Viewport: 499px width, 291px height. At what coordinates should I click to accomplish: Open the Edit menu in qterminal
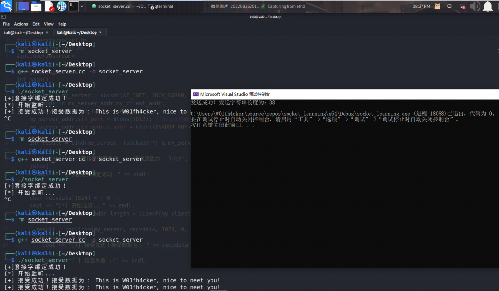coord(36,24)
